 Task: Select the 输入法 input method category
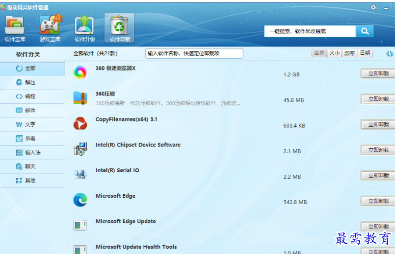point(32,153)
